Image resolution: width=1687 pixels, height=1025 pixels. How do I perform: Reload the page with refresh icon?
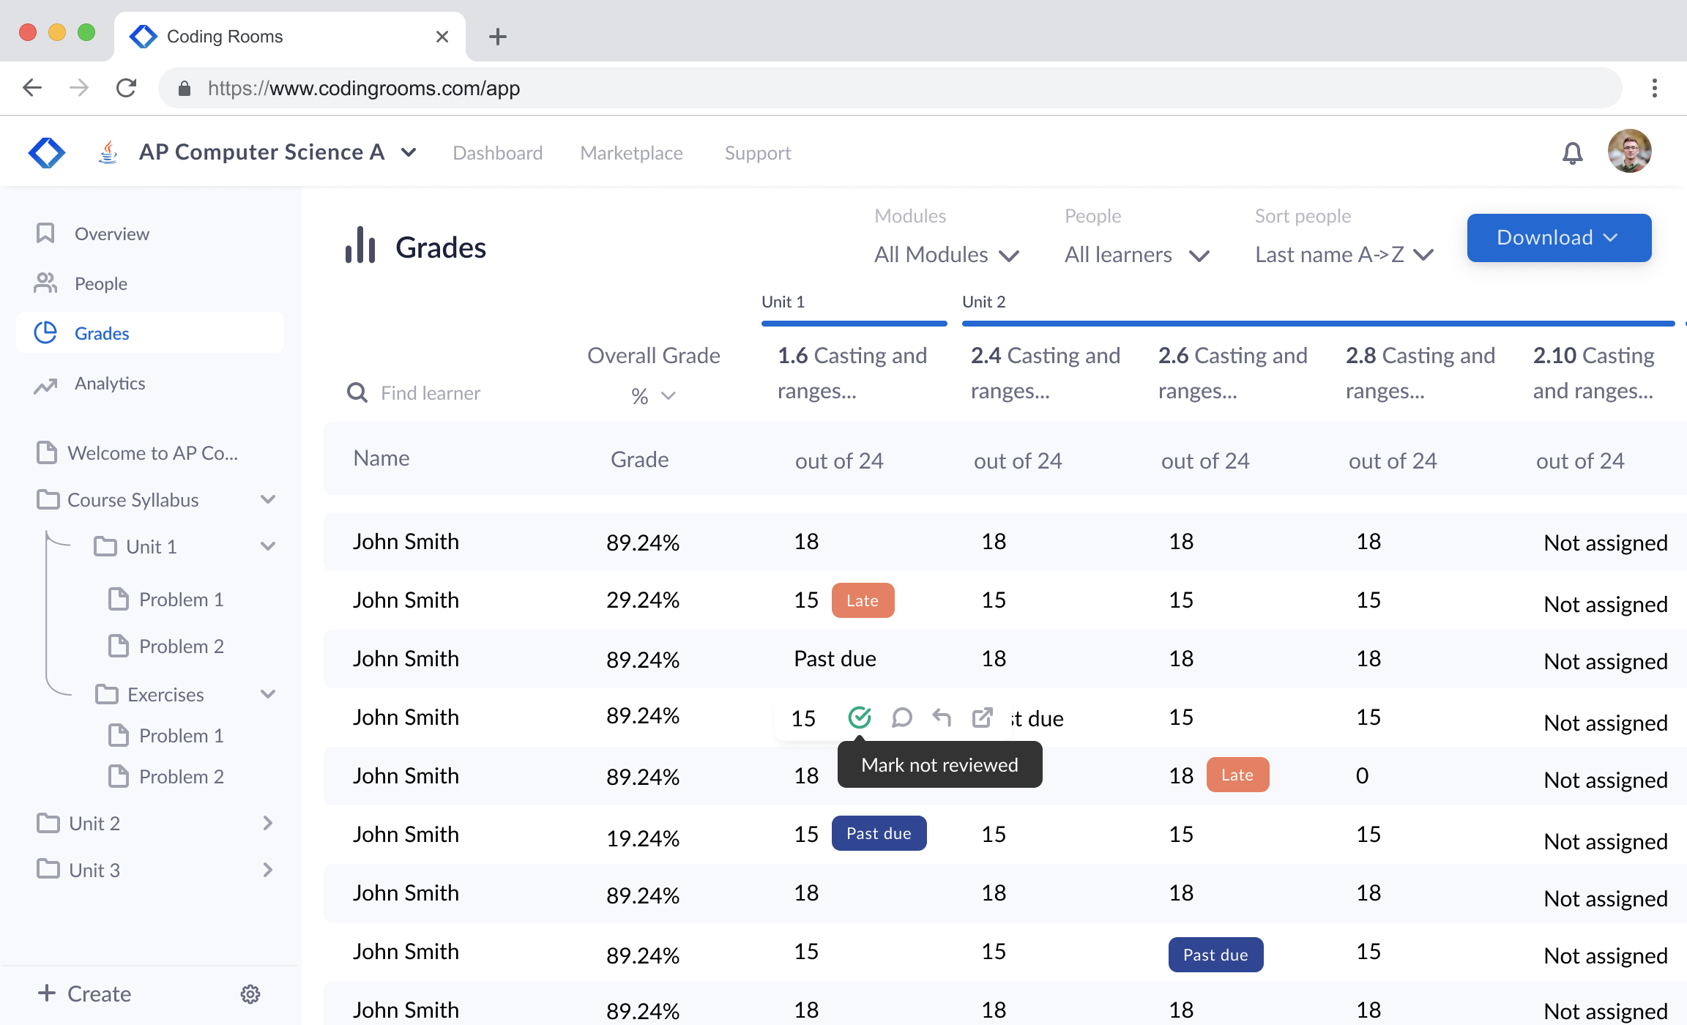[127, 89]
